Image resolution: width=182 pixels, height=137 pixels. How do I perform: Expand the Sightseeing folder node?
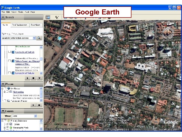[5, 92]
